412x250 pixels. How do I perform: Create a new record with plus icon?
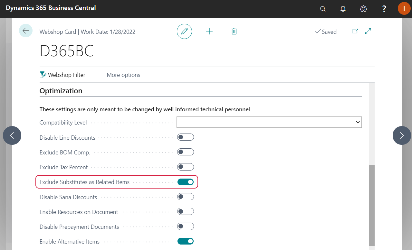209,31
